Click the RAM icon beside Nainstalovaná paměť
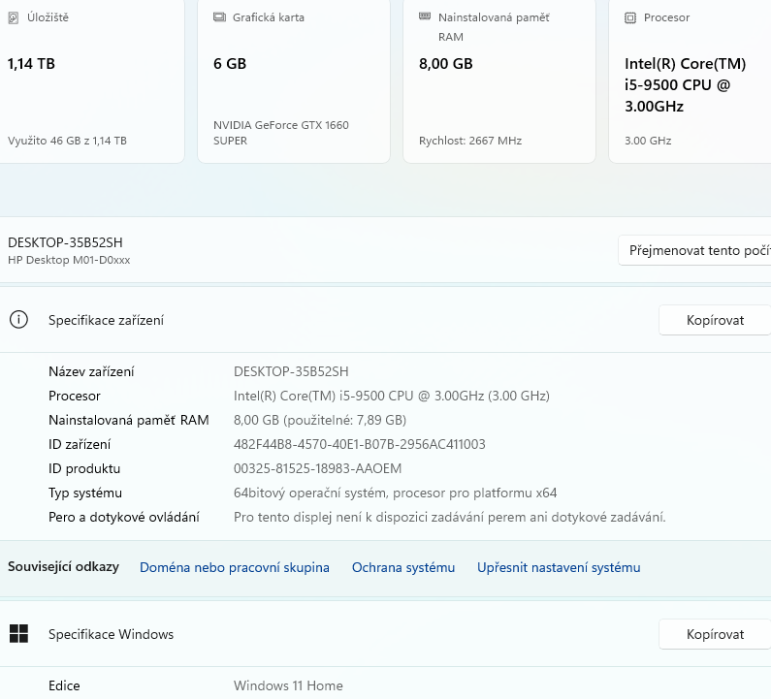This screenshot has width=771, height=700. 425,16
